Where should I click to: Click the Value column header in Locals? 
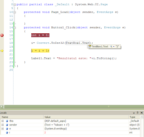coord(86,117)
